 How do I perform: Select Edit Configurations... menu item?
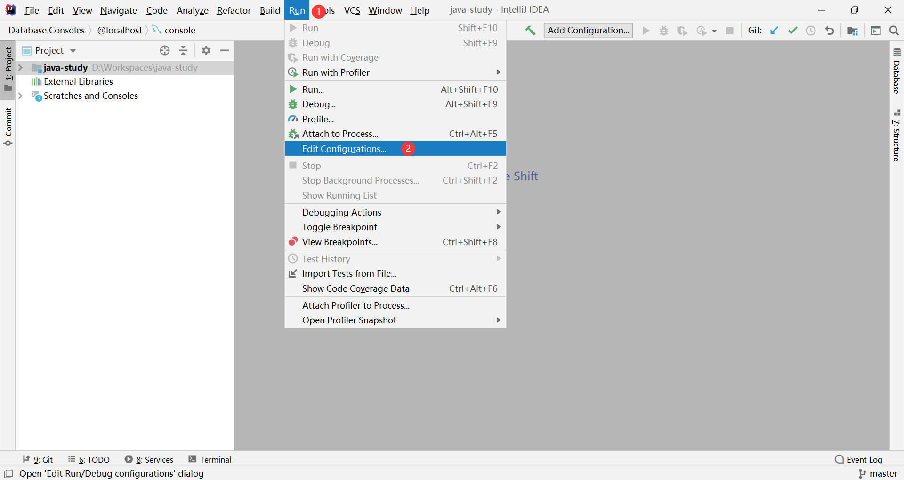point(395,149)
